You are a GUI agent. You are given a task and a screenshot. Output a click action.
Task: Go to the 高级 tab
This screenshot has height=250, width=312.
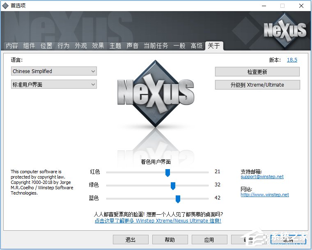click(x=197, y=46)
